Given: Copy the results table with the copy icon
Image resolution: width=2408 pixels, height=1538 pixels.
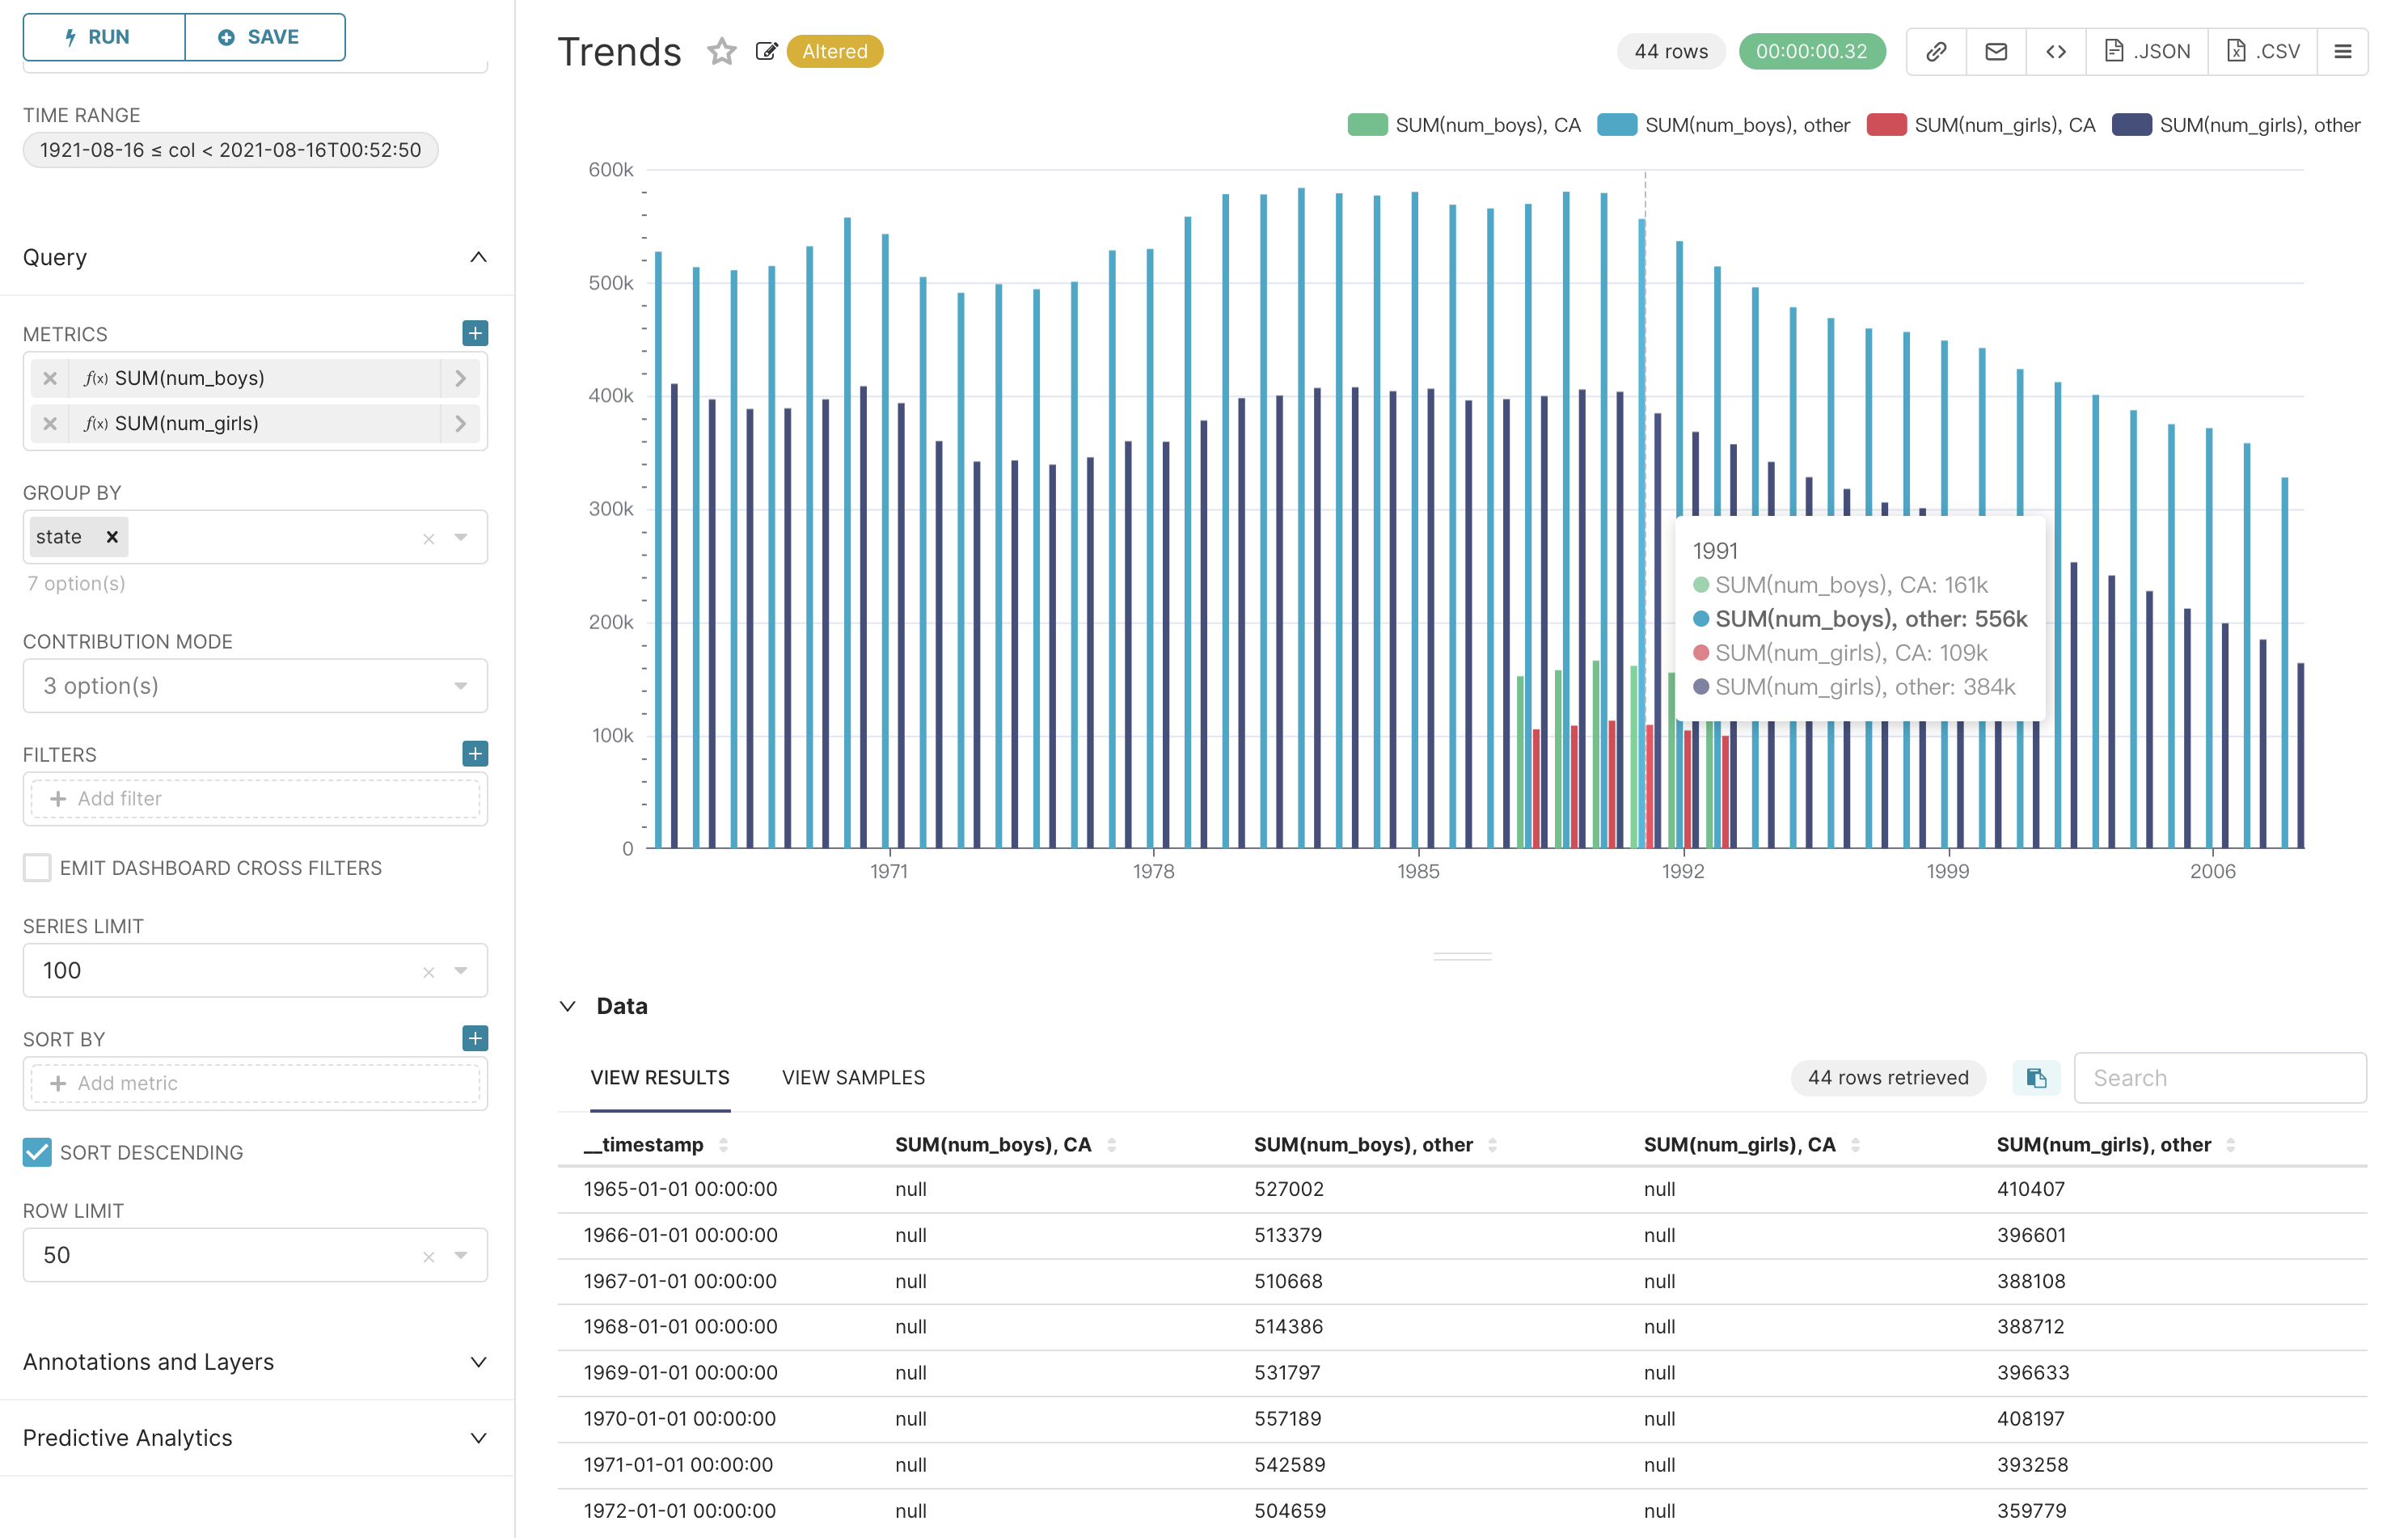Looking at the screenshot, I should point(2036,1078).
